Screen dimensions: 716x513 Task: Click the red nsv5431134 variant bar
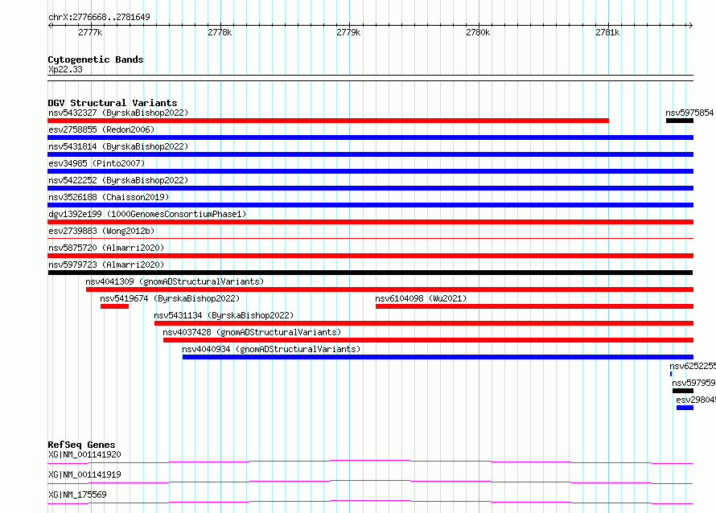click(x=424, y=323)
